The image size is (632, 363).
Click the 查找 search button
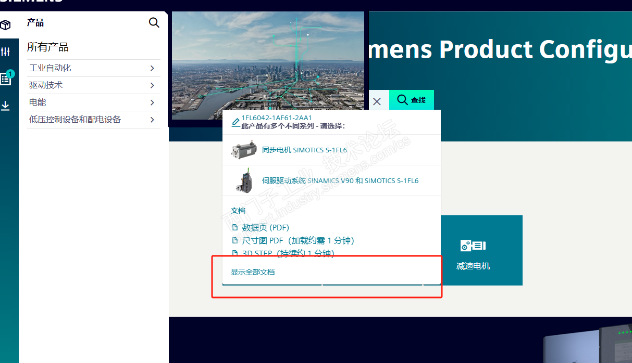[411, 100]
